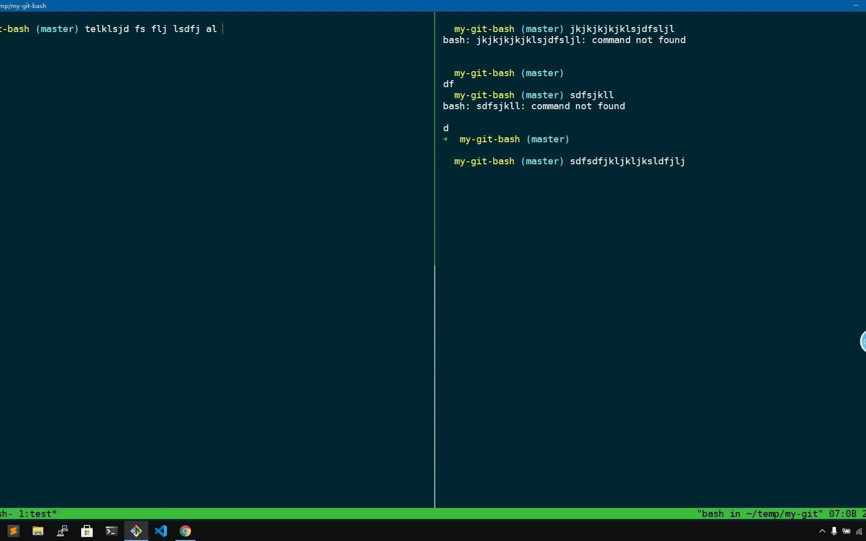
Task: Click the last command "sdfsdfjkljkljksldfjlj"
Action: [x=627, y=161]
